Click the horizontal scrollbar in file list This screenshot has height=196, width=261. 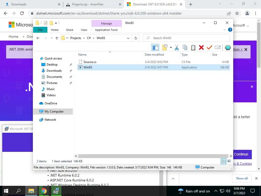coord(153,156)
